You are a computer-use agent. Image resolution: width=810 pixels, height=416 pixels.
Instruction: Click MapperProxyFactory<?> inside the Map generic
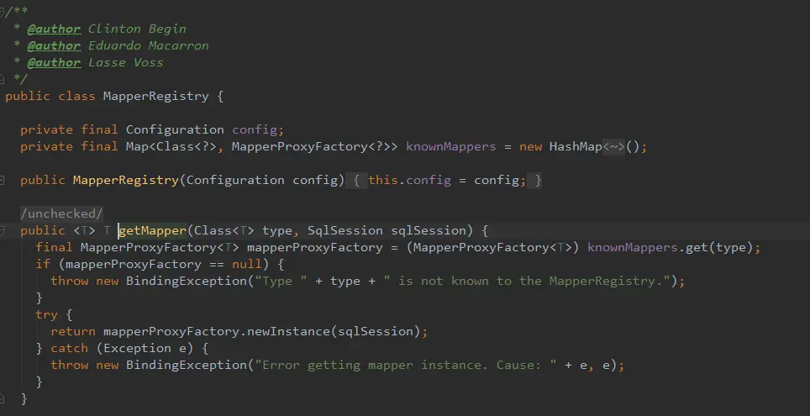[311, 147]
